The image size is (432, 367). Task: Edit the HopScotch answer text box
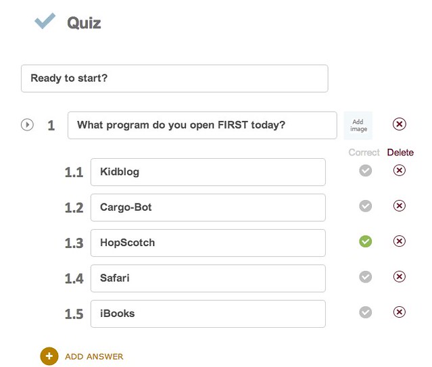tap(208, 243)
